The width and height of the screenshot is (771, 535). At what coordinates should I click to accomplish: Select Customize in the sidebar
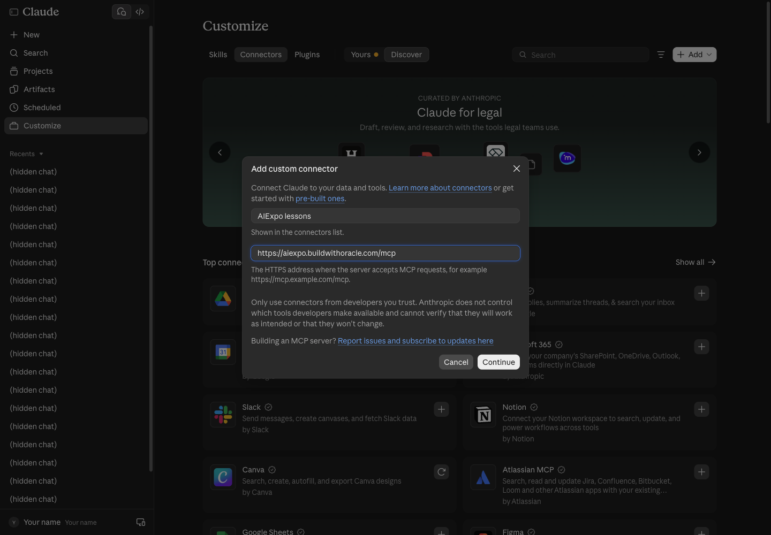76,126
